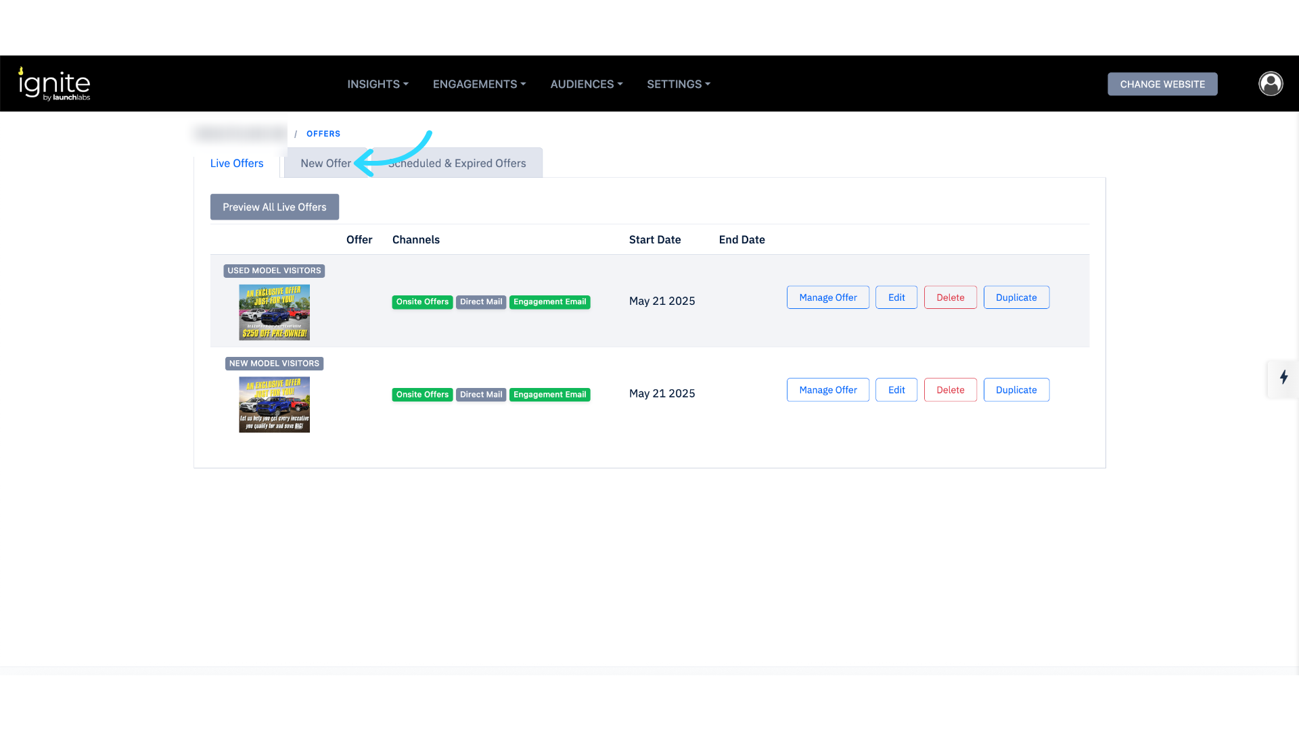Open the user profile avatar icon

pyautogui.click(x=1271, y=84)
